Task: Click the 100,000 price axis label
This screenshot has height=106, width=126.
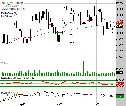Action: (x=120, y=3)
